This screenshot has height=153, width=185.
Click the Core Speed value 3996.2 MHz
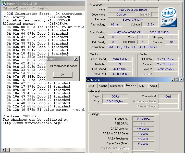[x=120, y=59]
